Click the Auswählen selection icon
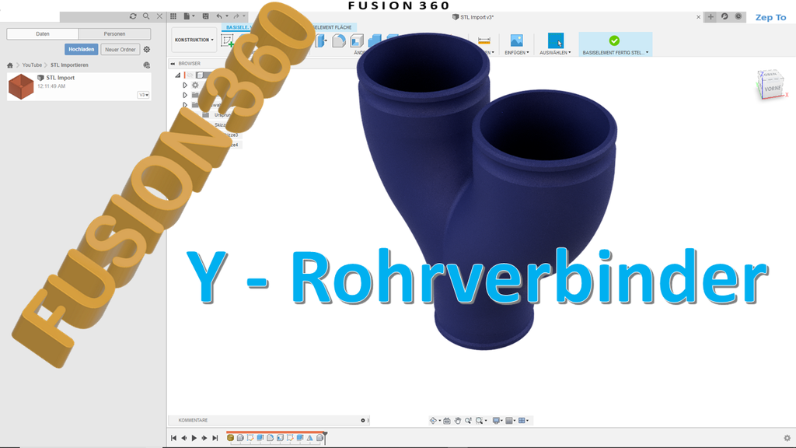Viewport: 796px width, 448px height. [555, 40]
